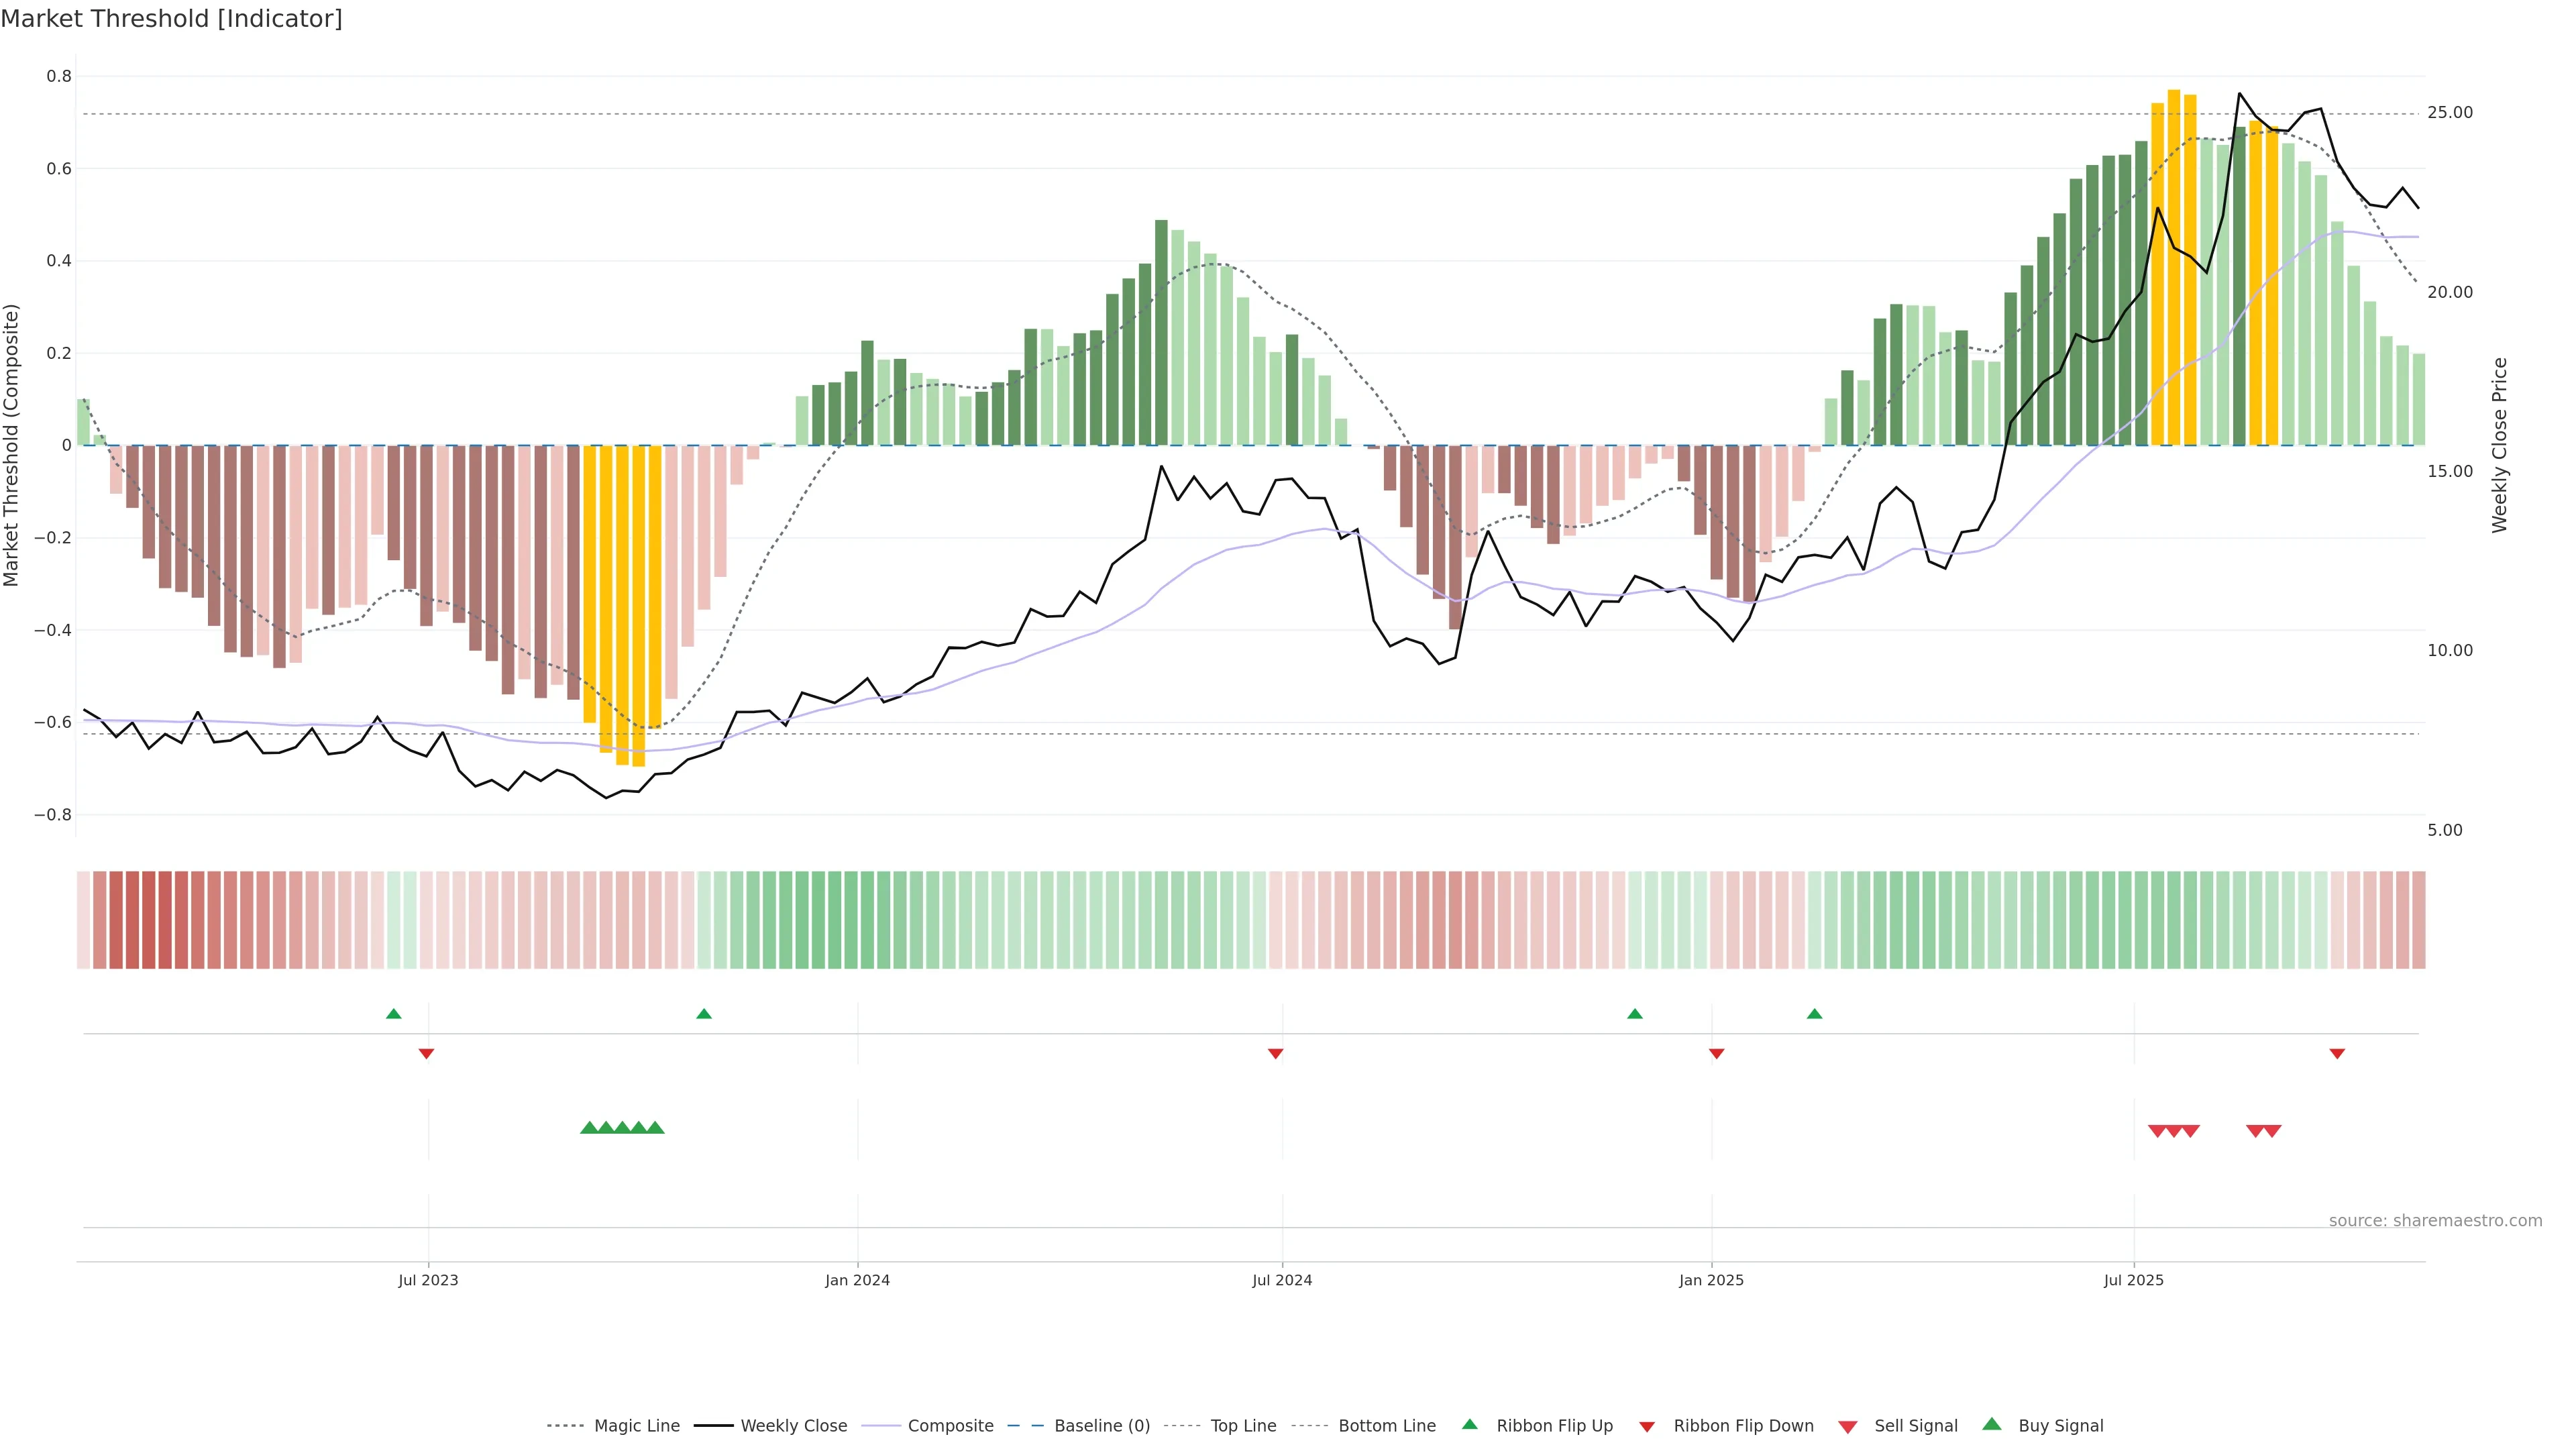Viewport: 2576px width, 1449px height.
Task: Click the Baseline (0) legend entry
Action: click(1101, 1426)
